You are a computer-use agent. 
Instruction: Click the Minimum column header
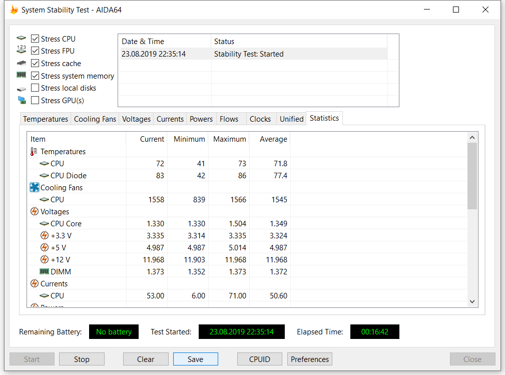pyautogui.click(x=188, y=139)
